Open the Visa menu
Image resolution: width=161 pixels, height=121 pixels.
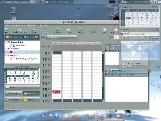(x=24, y=25)
